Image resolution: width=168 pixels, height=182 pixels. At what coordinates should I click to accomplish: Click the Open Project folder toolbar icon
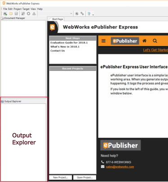11,14
